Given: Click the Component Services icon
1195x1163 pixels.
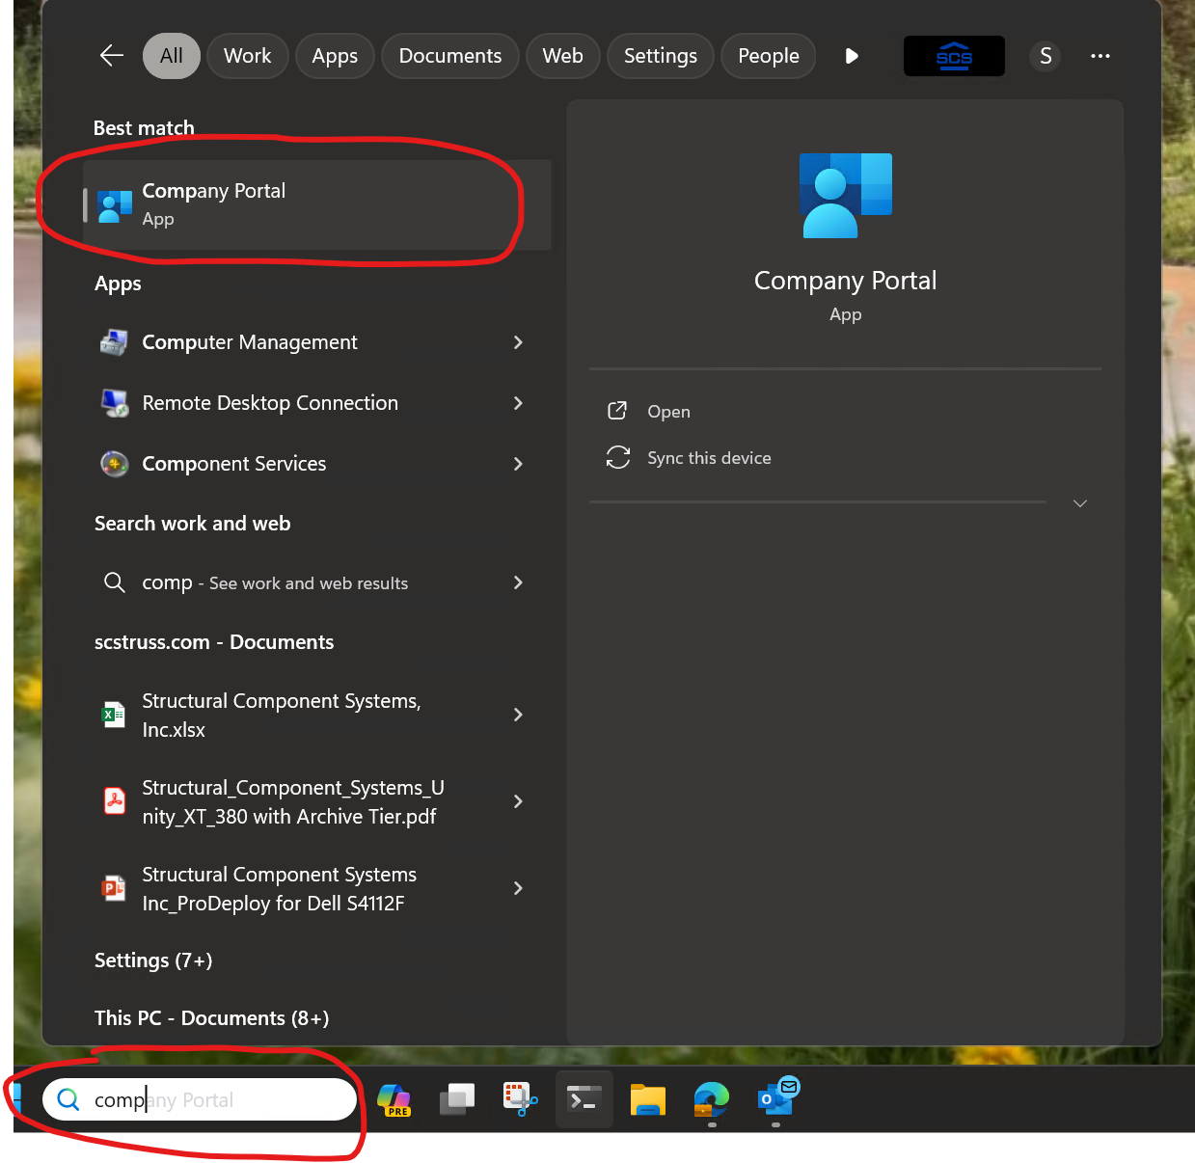Looking at the screenshot, I should pos(114,464).
